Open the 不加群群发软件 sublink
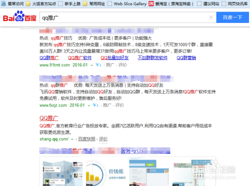The height and width of the screenshot is (186, 250). [152, 58]
